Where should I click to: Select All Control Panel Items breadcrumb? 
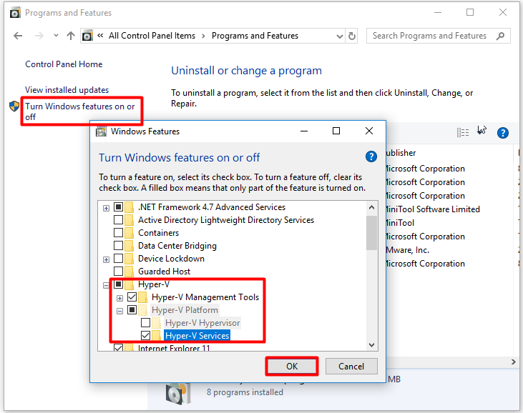click(152, 36)
